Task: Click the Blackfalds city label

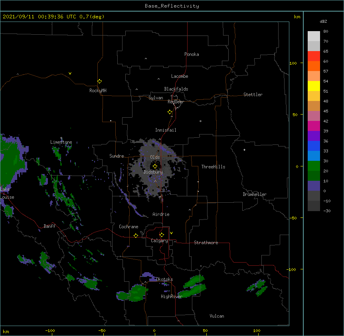Action: (176, 89)
